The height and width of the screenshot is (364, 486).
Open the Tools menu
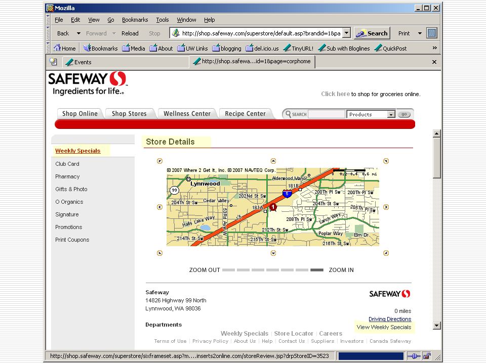tap(163, 20)
